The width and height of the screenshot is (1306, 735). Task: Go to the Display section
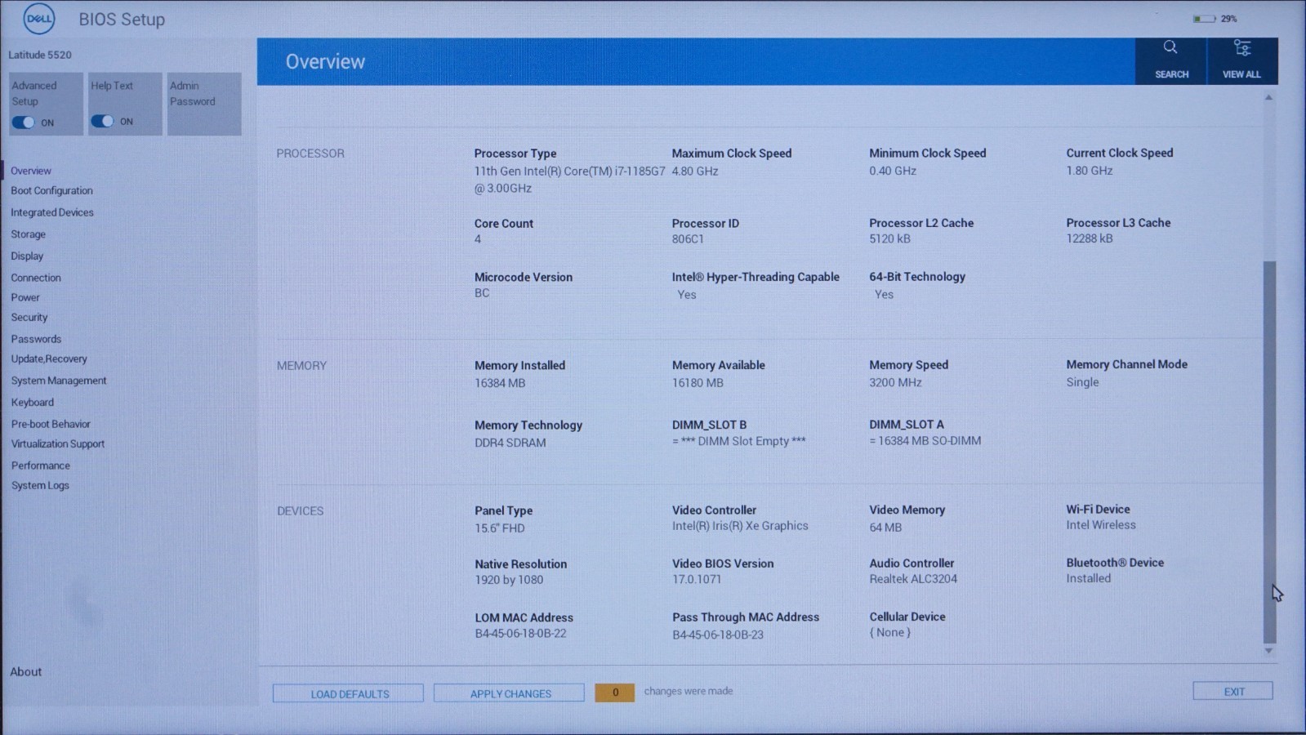coord(27,256)
